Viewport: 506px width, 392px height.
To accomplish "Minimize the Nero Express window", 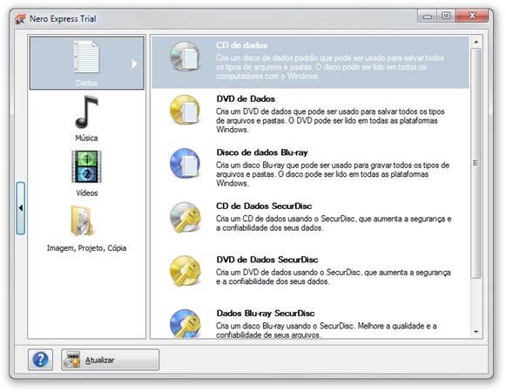I will (428, 17).
